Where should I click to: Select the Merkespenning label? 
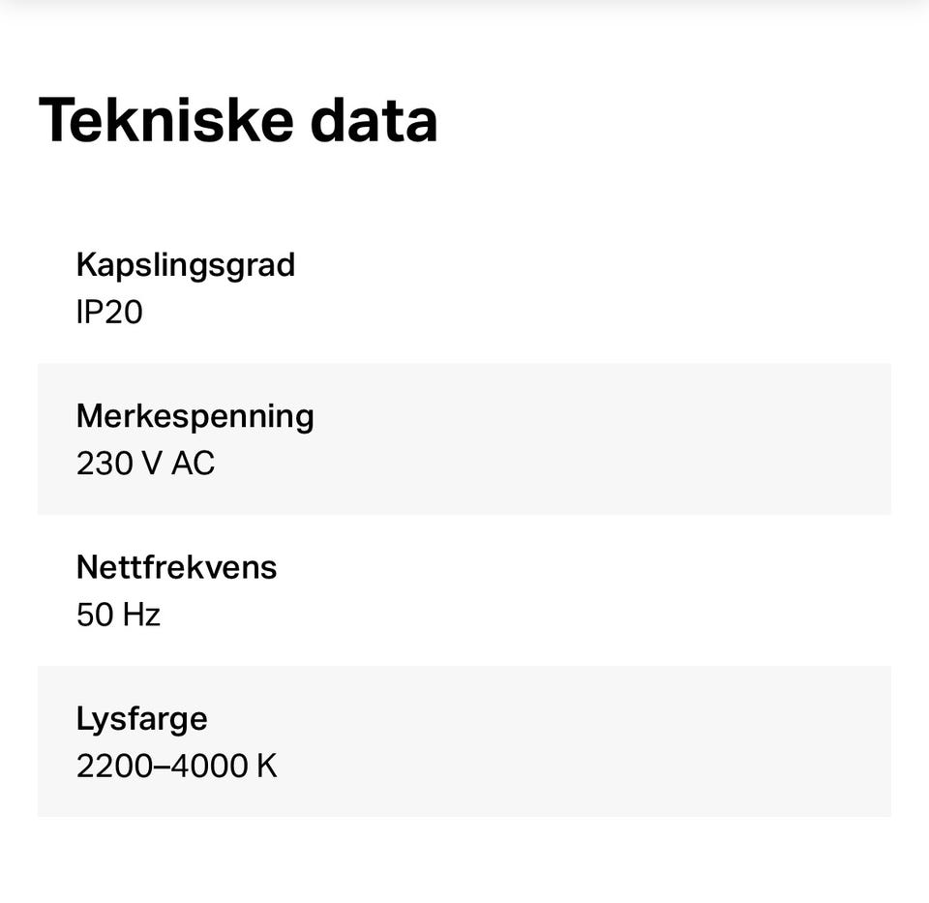coord(195,415)
